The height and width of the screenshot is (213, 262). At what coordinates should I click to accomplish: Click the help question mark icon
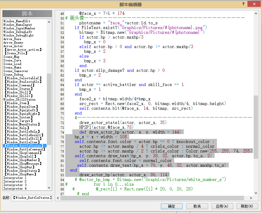[243, 4]
